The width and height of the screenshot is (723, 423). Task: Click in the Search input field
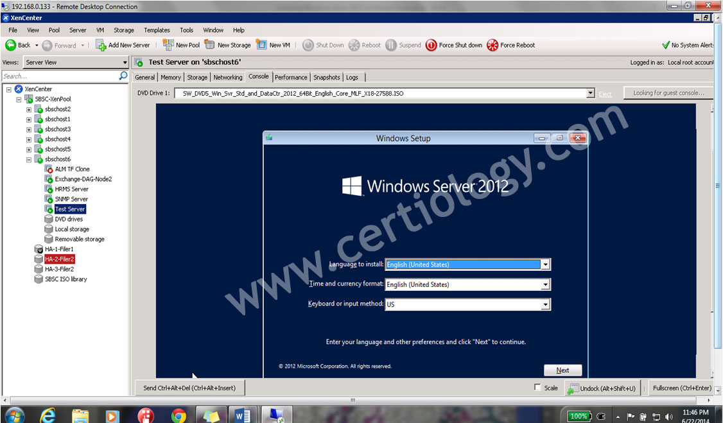60,76
